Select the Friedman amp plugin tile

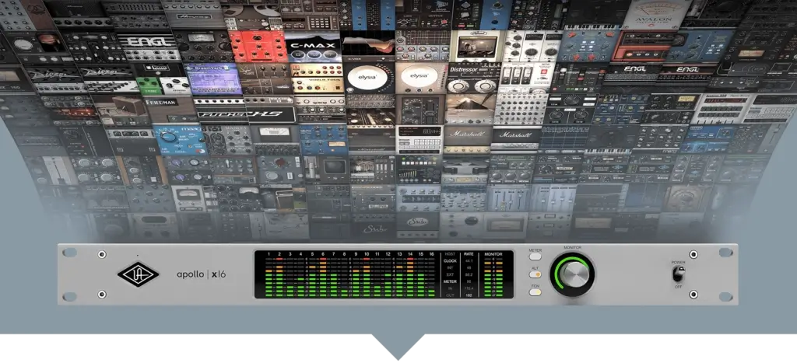(x=160, y=103)
